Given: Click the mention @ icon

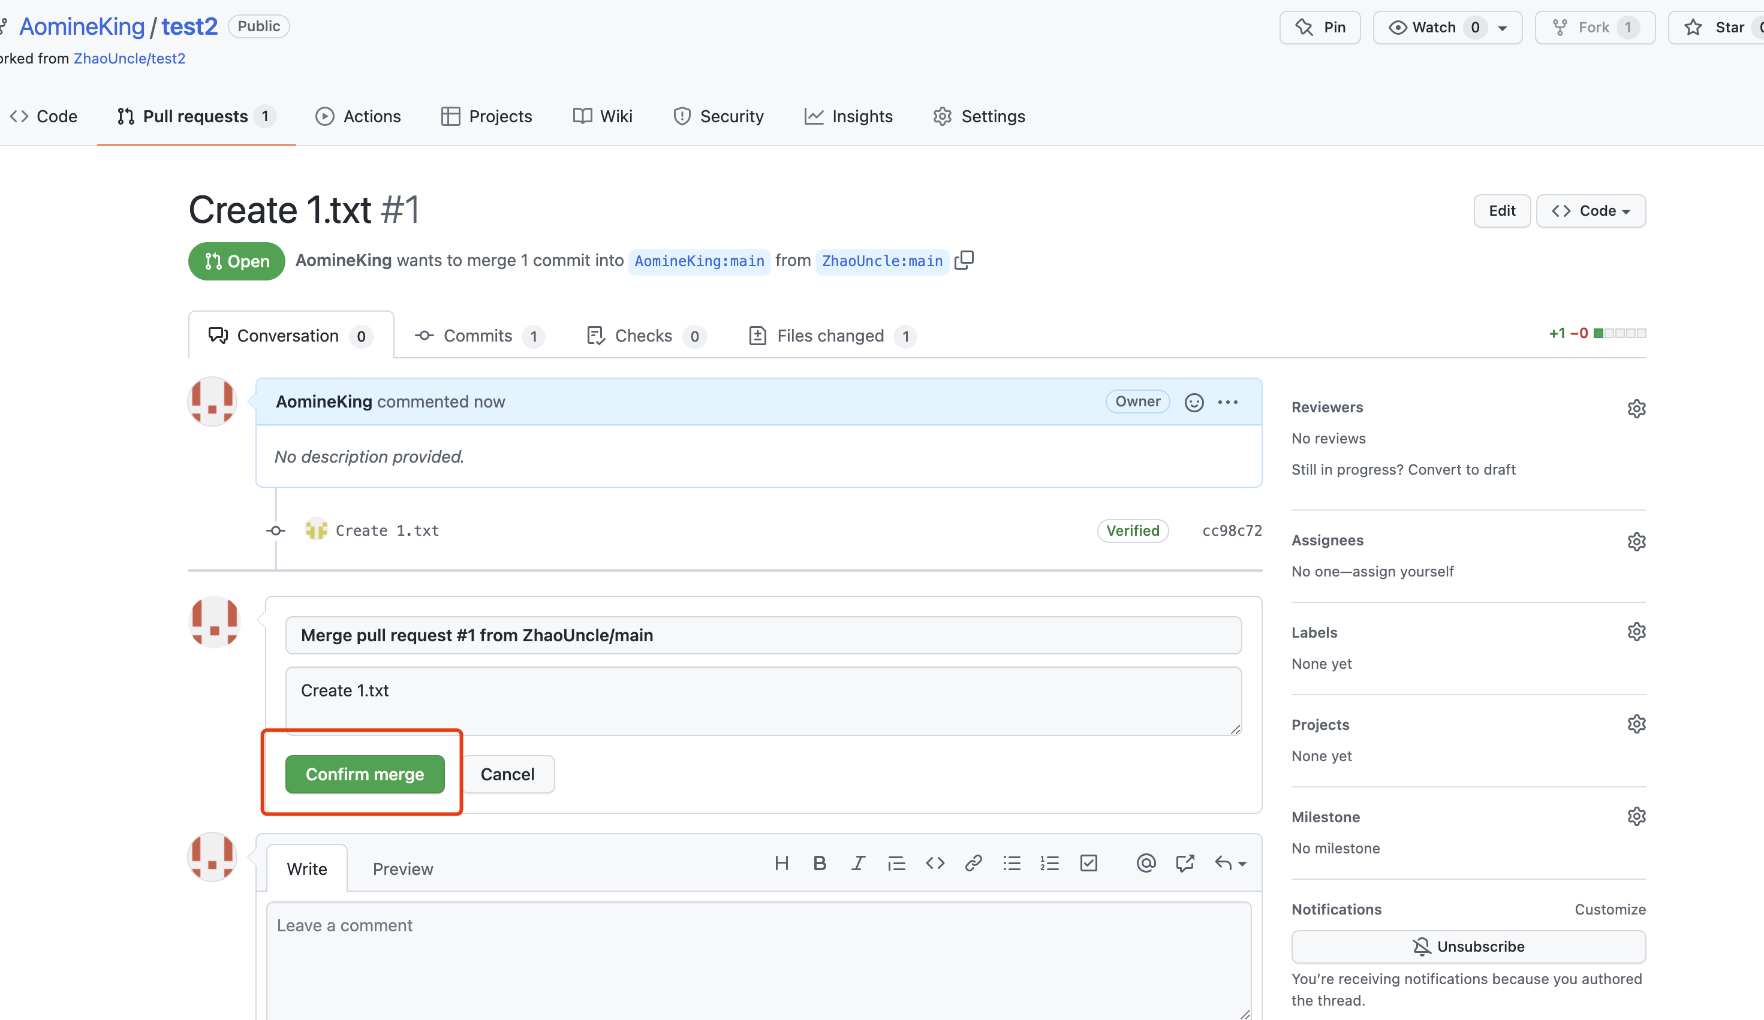Looking at the screenshot, I should coord(1145,864).
